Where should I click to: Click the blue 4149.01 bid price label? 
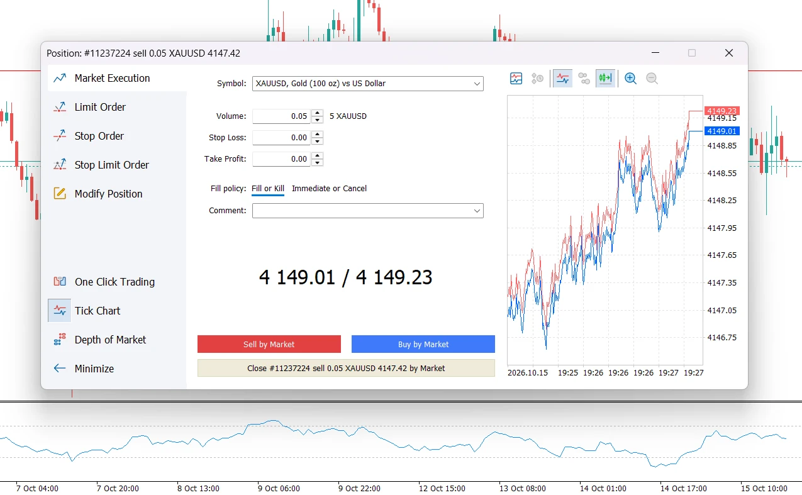point(721,131)
